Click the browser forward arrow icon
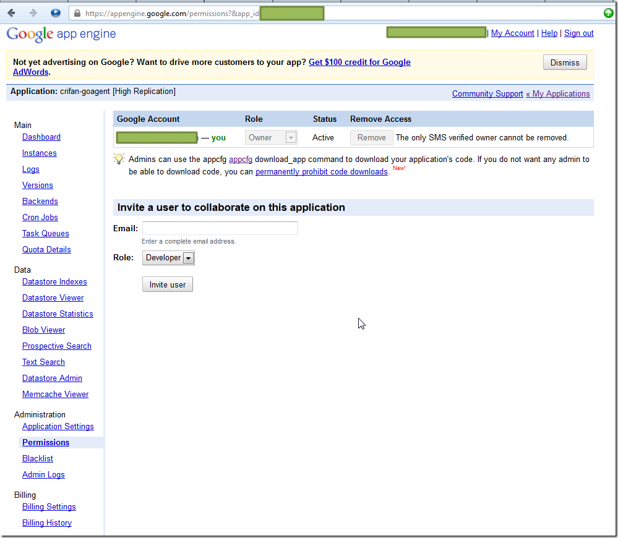This screenshot has height=538, width=618. coord(33,14)
